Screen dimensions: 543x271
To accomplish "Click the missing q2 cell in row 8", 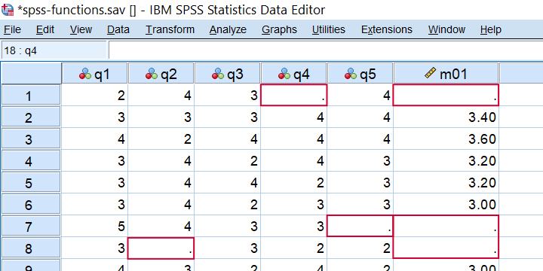I will pos(161,248).
